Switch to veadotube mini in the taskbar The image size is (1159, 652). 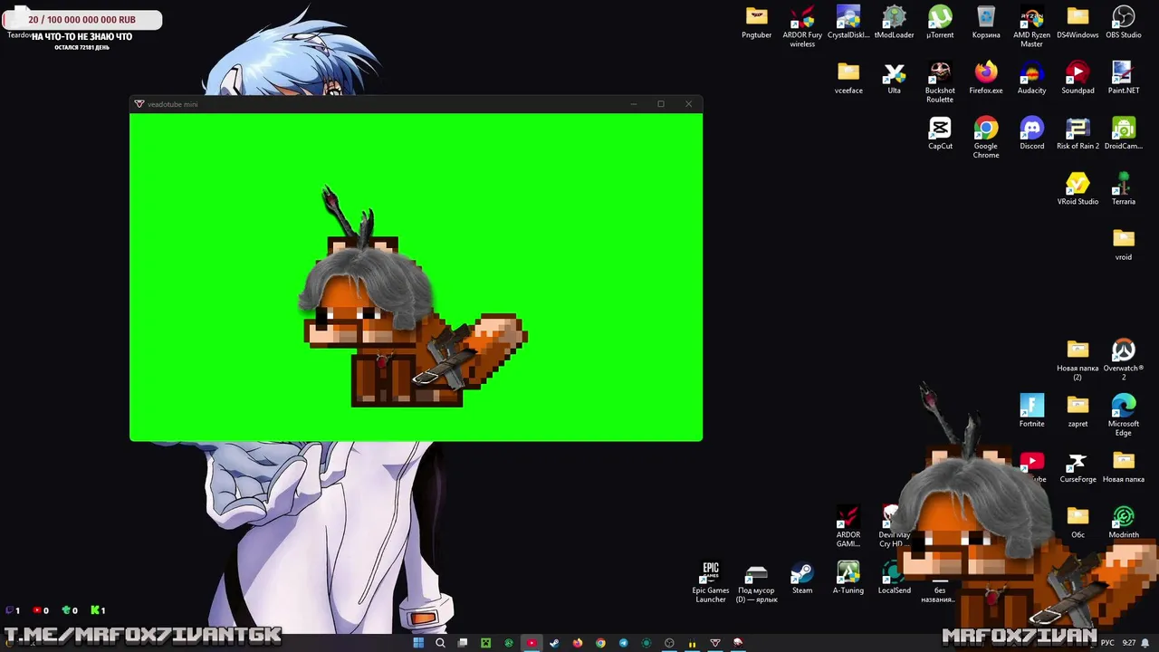pos(715,643)
